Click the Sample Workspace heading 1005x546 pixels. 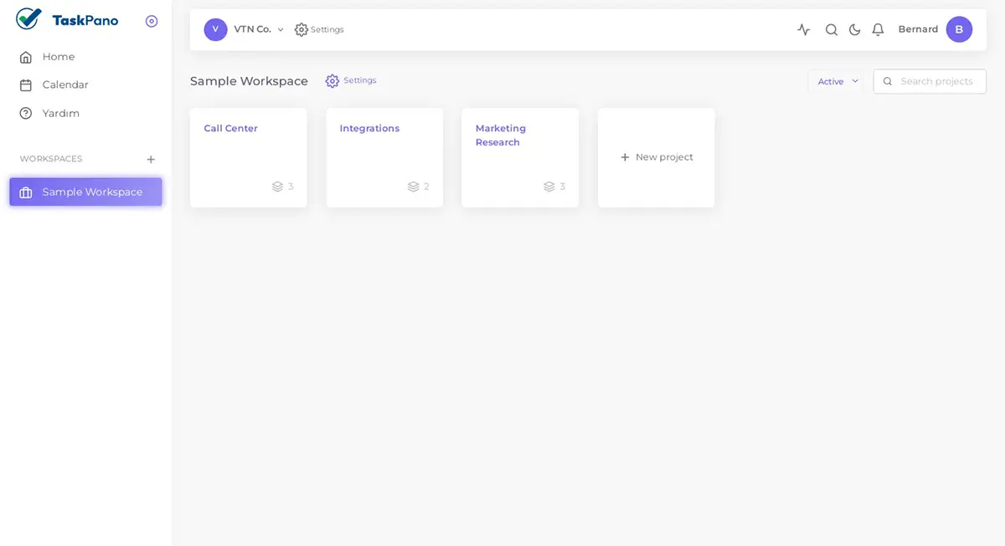[x=249, y=81]
